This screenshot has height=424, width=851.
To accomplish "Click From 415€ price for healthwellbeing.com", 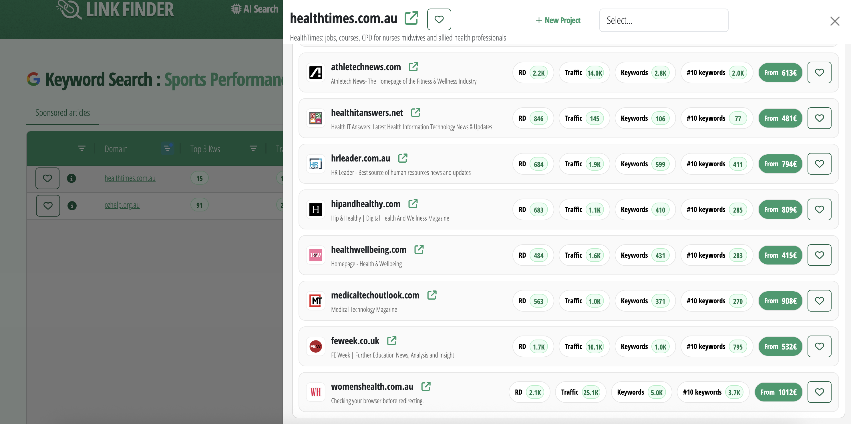I will (780, 255).
